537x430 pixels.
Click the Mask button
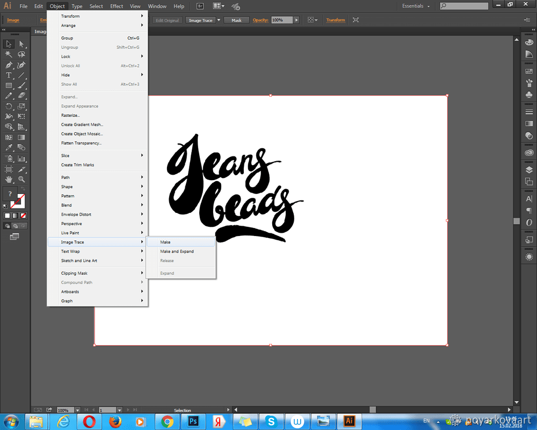236,20
